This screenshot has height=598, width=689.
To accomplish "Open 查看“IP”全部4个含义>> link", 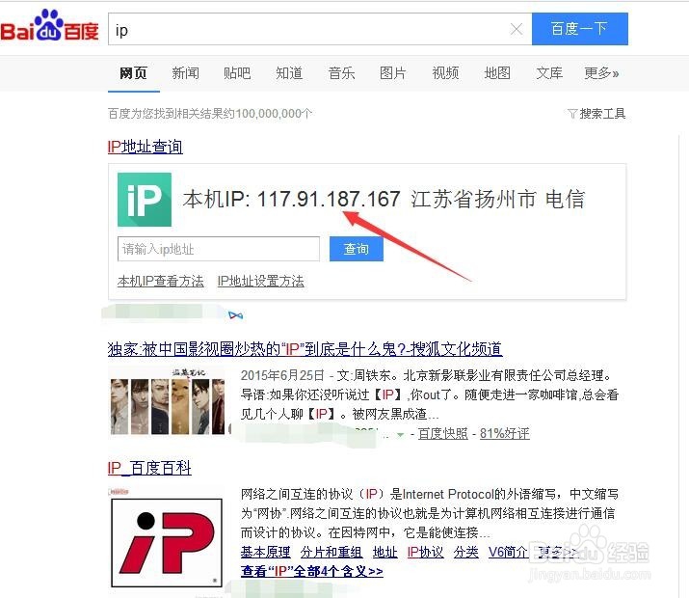I will [312, 571].
